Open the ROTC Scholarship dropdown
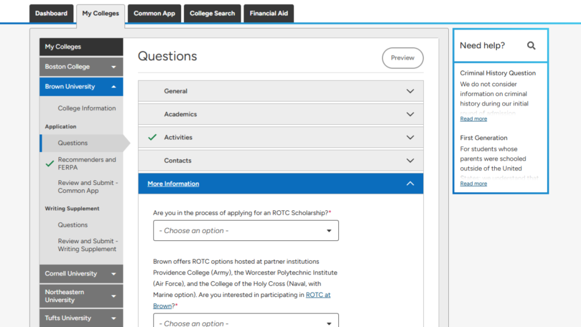The height and width of the screenshot is (327, 581). tap(246, 231)
